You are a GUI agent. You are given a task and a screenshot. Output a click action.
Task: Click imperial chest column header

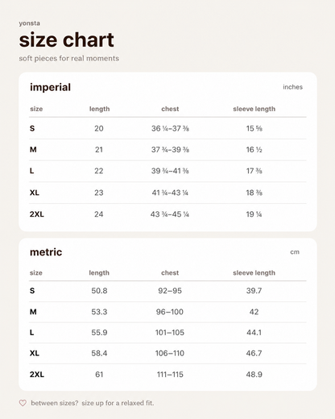[170, 109]
